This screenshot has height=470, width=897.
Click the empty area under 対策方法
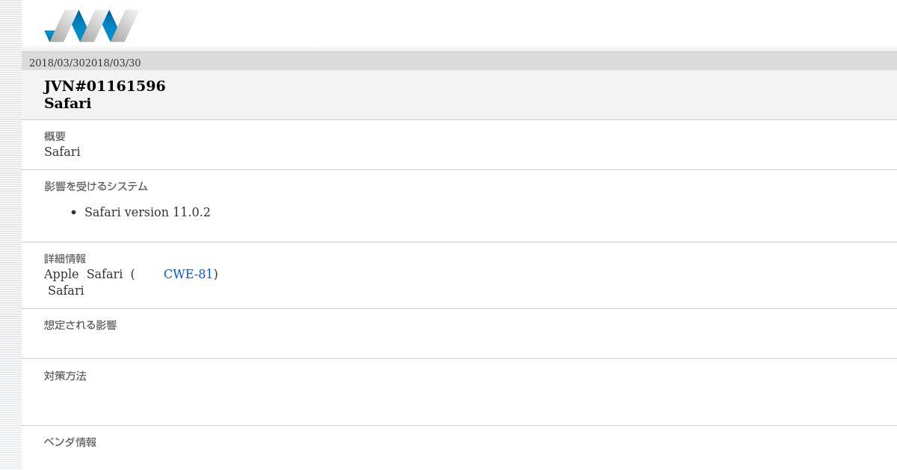coord(459,403)
